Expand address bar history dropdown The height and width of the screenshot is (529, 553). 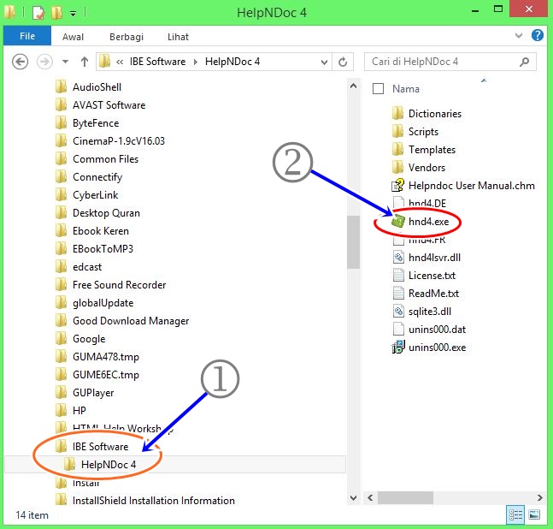pyautogui.click(x=324, y=62)
